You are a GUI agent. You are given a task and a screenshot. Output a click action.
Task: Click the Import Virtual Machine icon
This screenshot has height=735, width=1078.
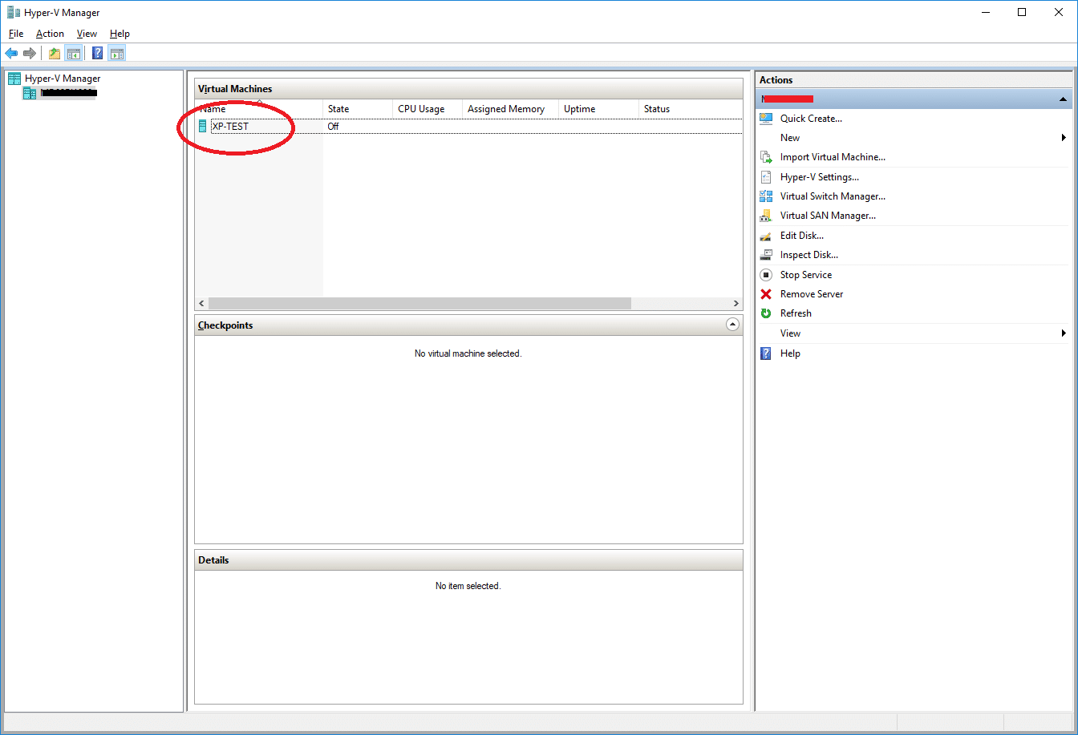[x=766, y=157]
